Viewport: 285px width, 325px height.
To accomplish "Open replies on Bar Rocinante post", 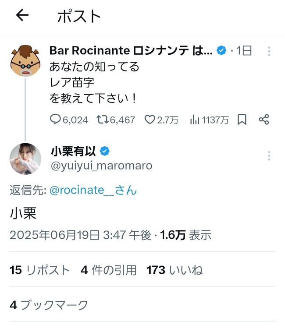I will point(69,120).
